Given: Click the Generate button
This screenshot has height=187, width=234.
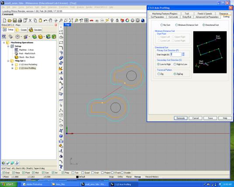Looking at the screenshot, I should point(181,118).
